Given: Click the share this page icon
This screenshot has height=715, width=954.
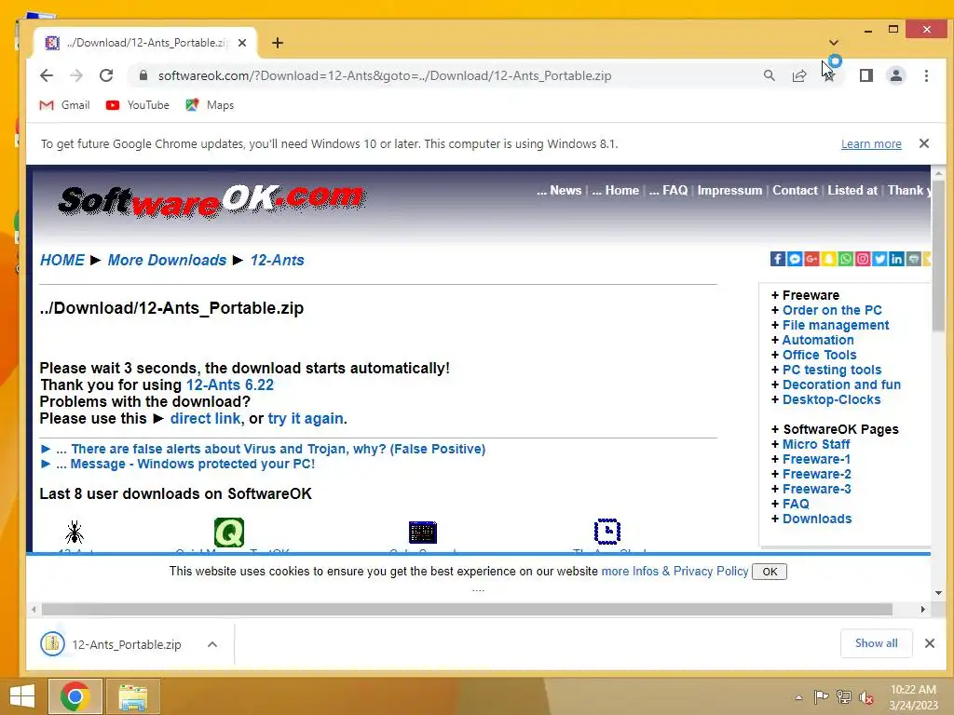Looking at the screenshot, I should [799, 75].
